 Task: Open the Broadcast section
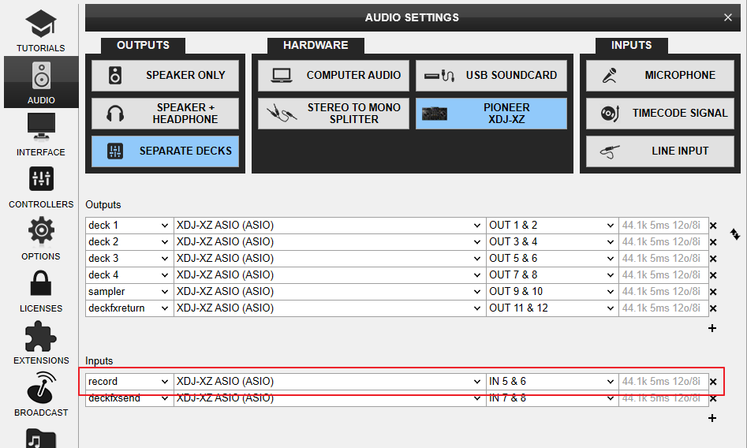tap(40, 394)
